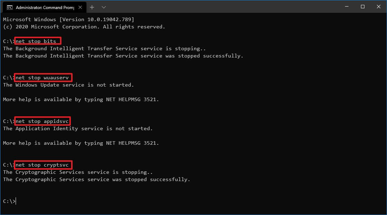Screen dimensions: 387x215
Task: Open the terminal window options dropdown
Action: click(x=103, y=7)
